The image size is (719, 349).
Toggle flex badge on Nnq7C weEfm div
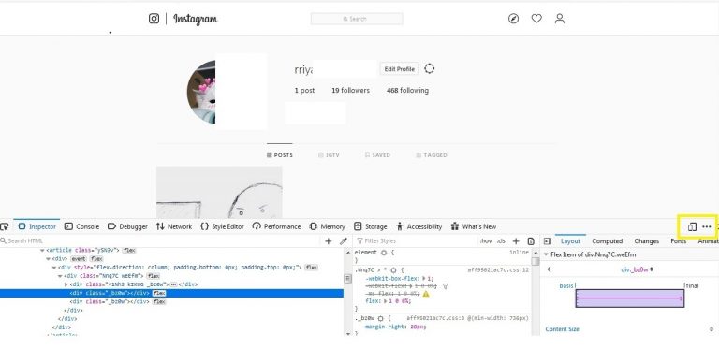(x=154, y=276)
